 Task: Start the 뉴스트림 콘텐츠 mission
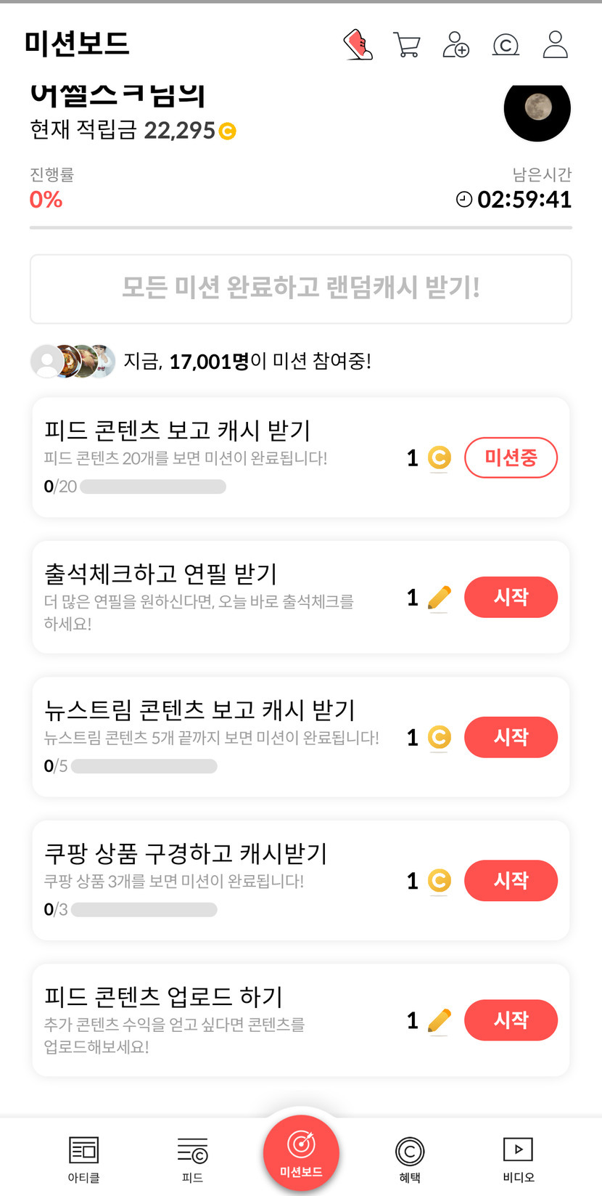click(x=511, y=737)
